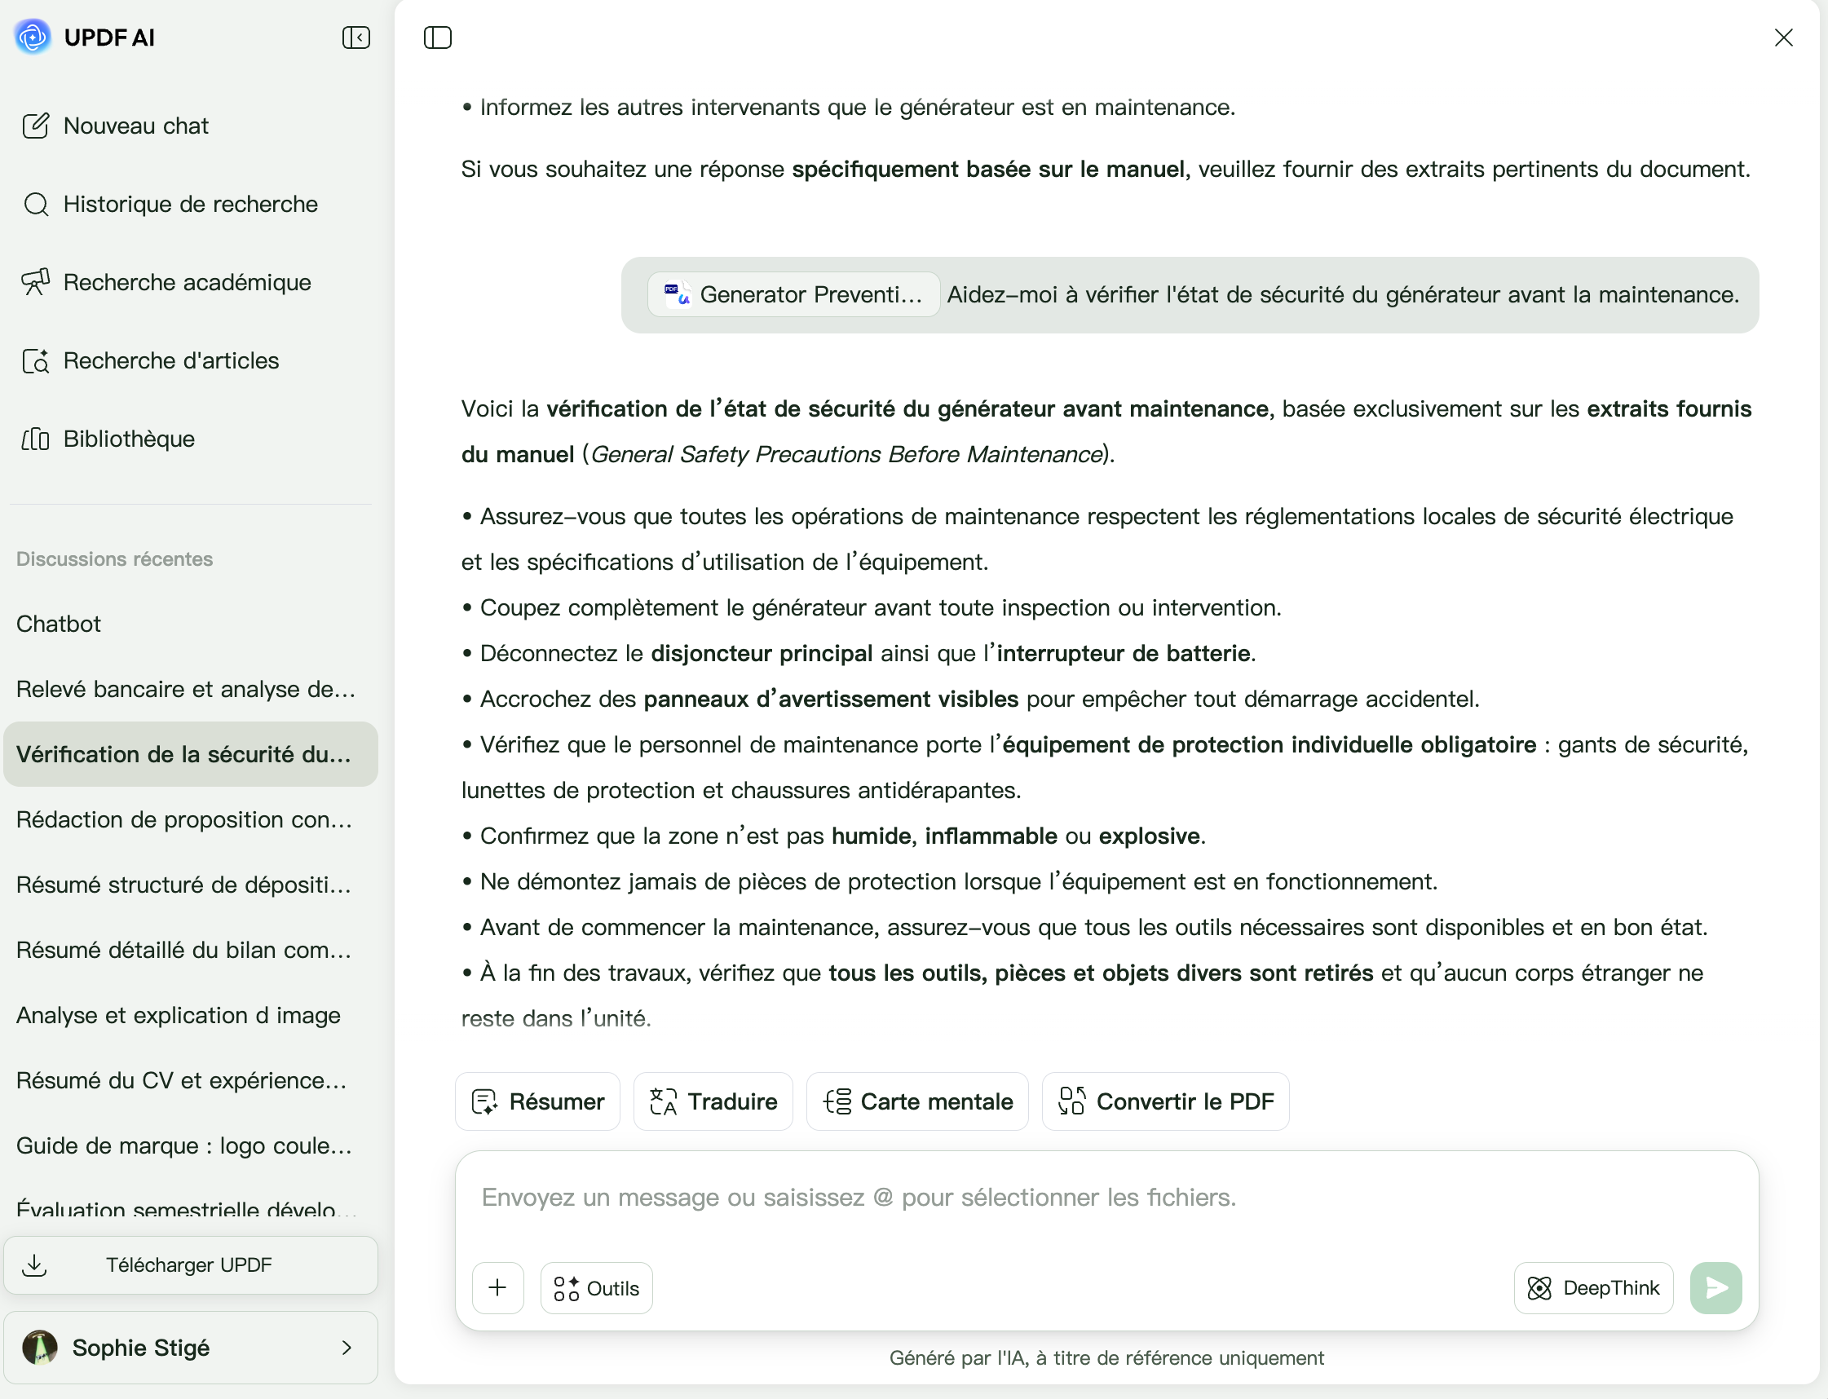This screenshot has width=1828, height=1399.
Task: Close the chat window
Action: click(1783, 38)
